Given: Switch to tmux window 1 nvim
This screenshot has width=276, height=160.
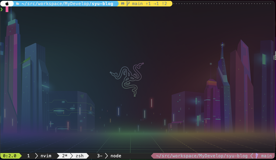Looking at the screenshot, I should tap(39, 156).
